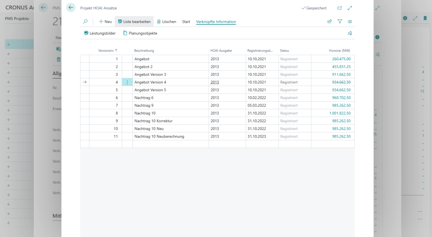Open Planungsobjekte action
This screenshot has height=237, width=432.
pos(140,33)
